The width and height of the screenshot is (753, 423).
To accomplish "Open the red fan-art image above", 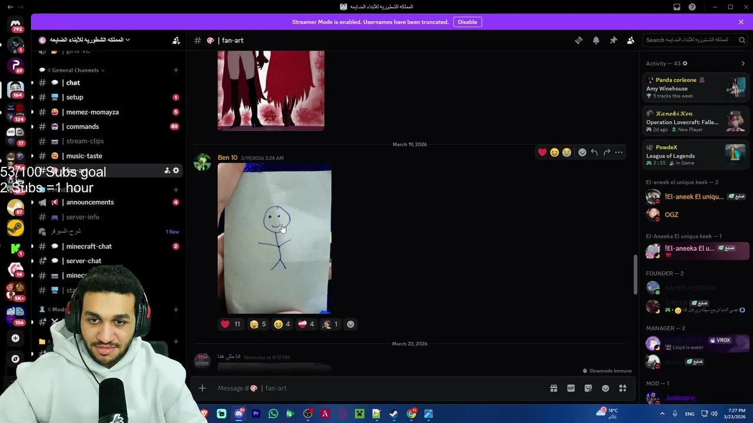I will [271, 90].
